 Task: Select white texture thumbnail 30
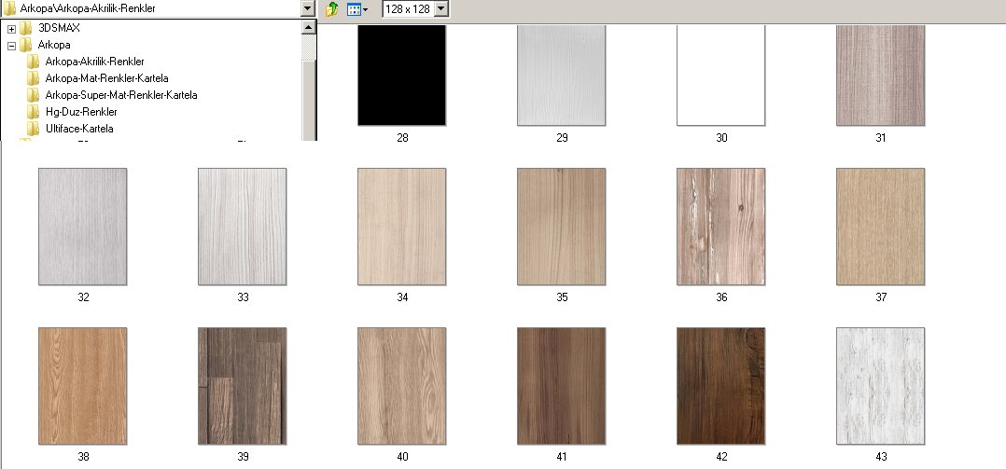pyautogui.click(x=721, y=75)
